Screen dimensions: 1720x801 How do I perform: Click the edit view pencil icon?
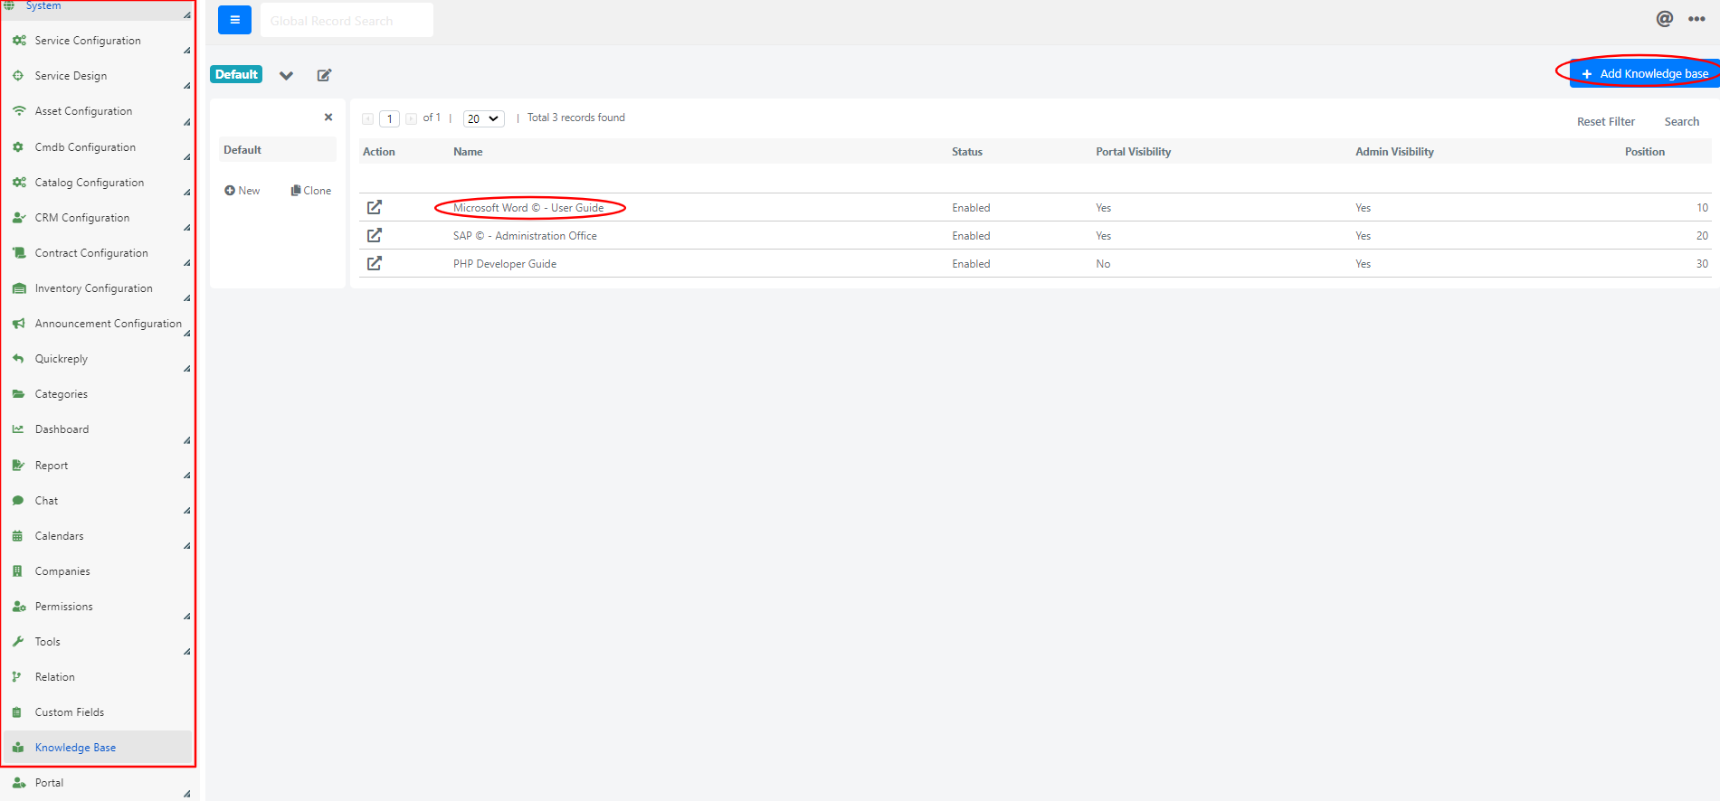(324, 75)
